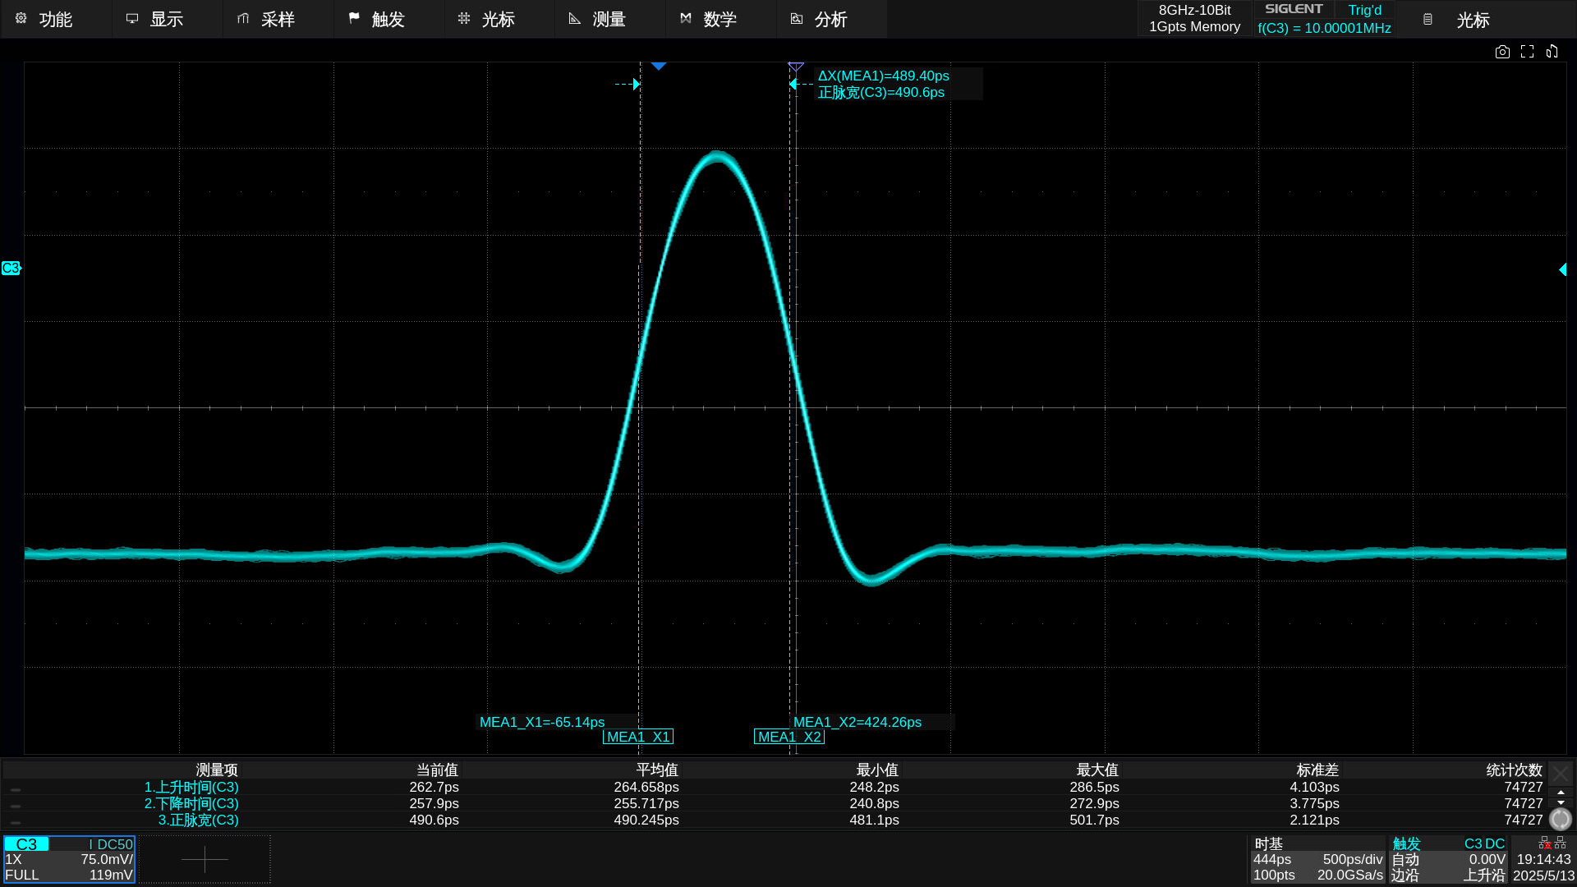Toggle the C3 channel descriptor box
The width and height of the screenshot is (1577, 887).
coord(69,859)
